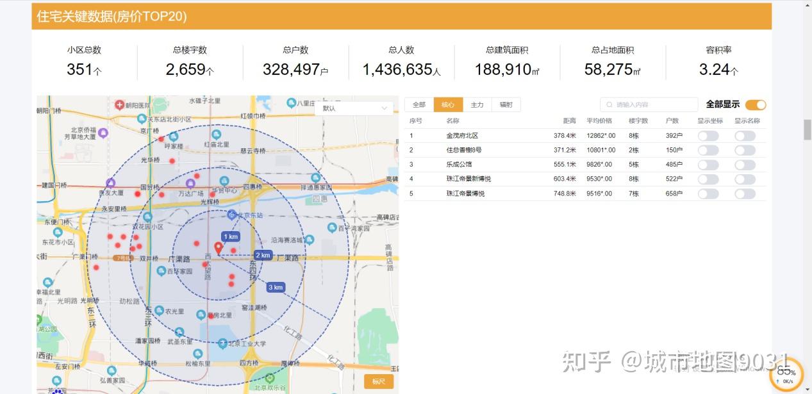This screenshot has width=812, height=394.
Task: Switch to the 主力 tab
Action: [x=477, y=104]
